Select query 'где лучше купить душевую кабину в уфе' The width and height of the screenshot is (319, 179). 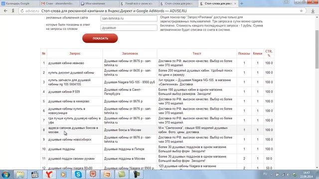tap(74, 120)
